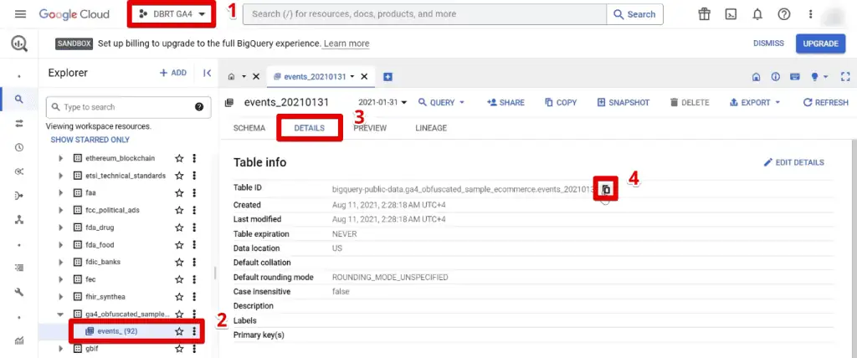The height and width of the screenshot is (358, 857).
Task: Star the ethereum_blockchain dataset
Action: [178, 158]
